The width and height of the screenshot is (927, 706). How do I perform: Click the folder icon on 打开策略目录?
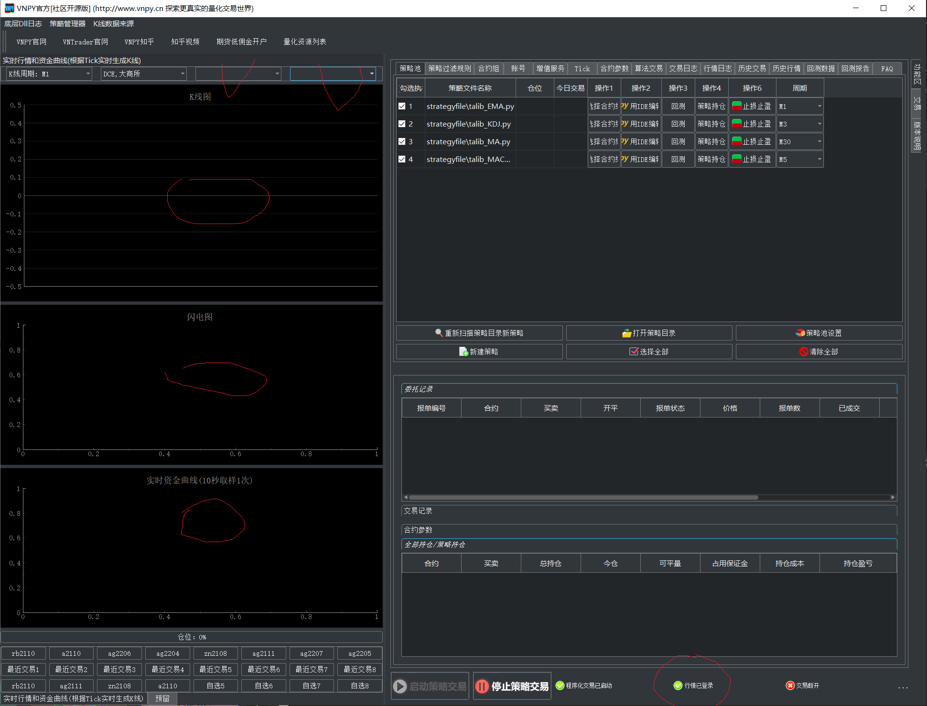626,333
